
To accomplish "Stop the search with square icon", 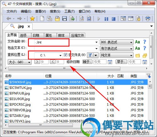I will [x=114, y=19].
